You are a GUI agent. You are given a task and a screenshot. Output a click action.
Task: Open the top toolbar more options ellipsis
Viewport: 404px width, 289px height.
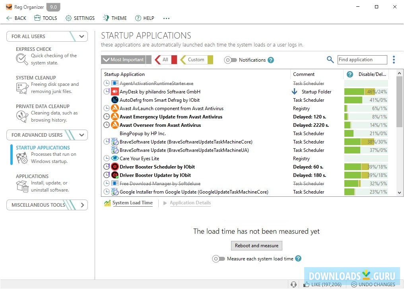coord(167,18)
